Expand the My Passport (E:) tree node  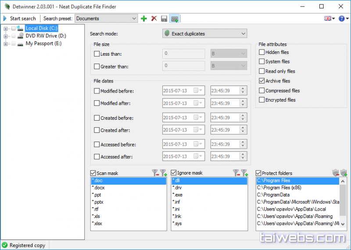coord(6,44)
